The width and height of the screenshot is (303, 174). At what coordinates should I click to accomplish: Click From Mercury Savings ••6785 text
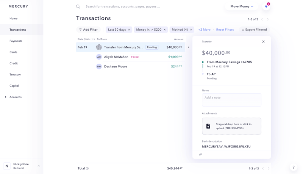[229, 62]
